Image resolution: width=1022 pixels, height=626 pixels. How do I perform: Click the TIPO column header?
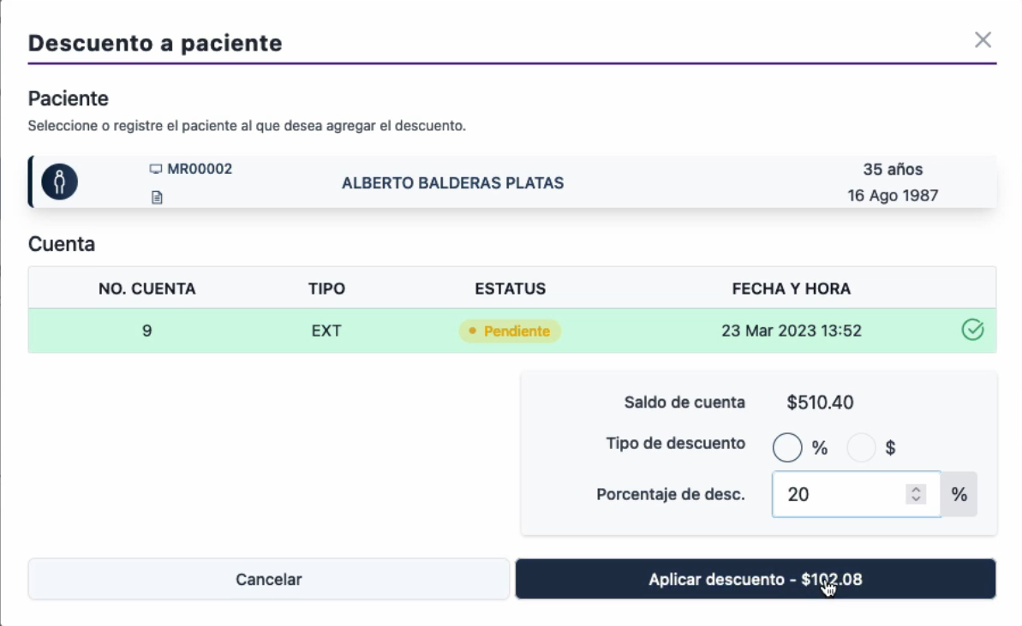(326, 289)
